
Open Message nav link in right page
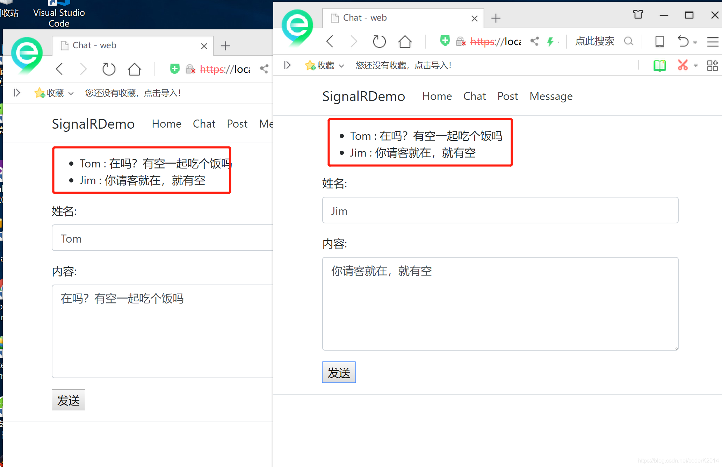551,96
